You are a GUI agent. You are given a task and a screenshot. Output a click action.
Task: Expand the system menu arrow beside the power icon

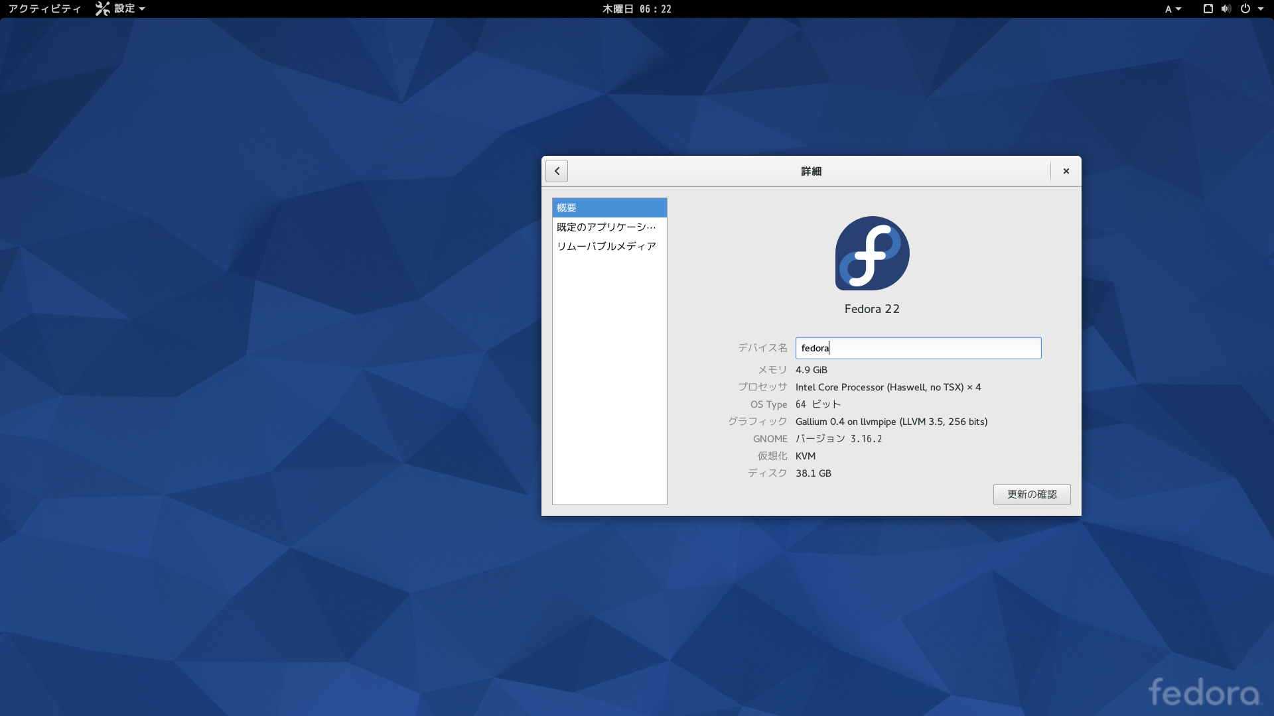(1261, 9)
